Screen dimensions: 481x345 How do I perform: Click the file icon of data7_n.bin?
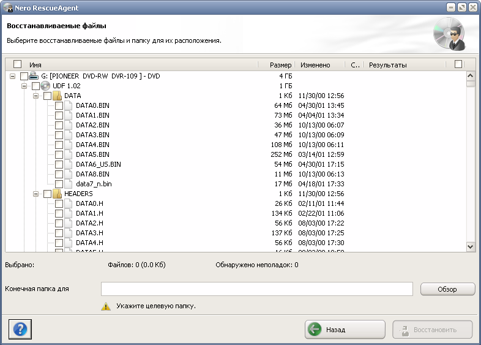pyautogui.click(x=69, y=184)
